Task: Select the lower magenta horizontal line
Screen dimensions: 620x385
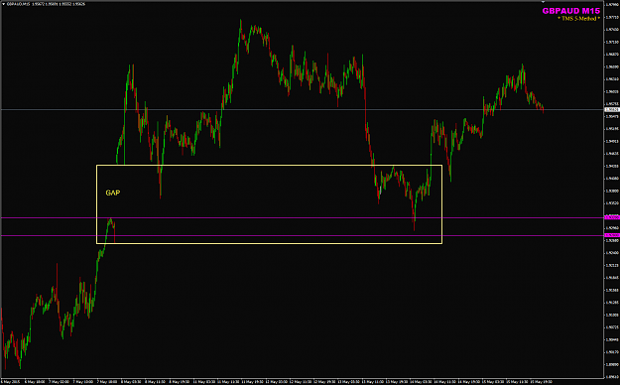Action: tap(303, 235)
